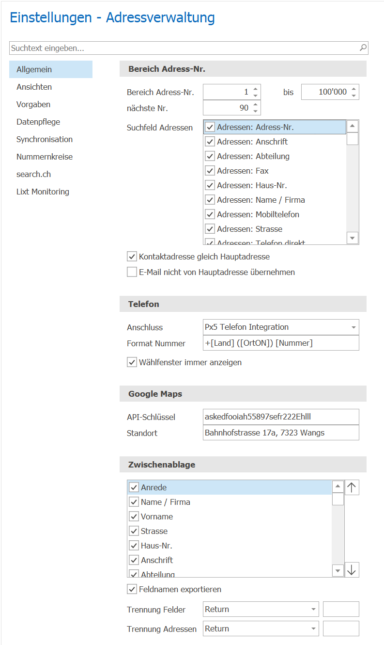Decrease the nächste Nr. value

tap(256, 111)
